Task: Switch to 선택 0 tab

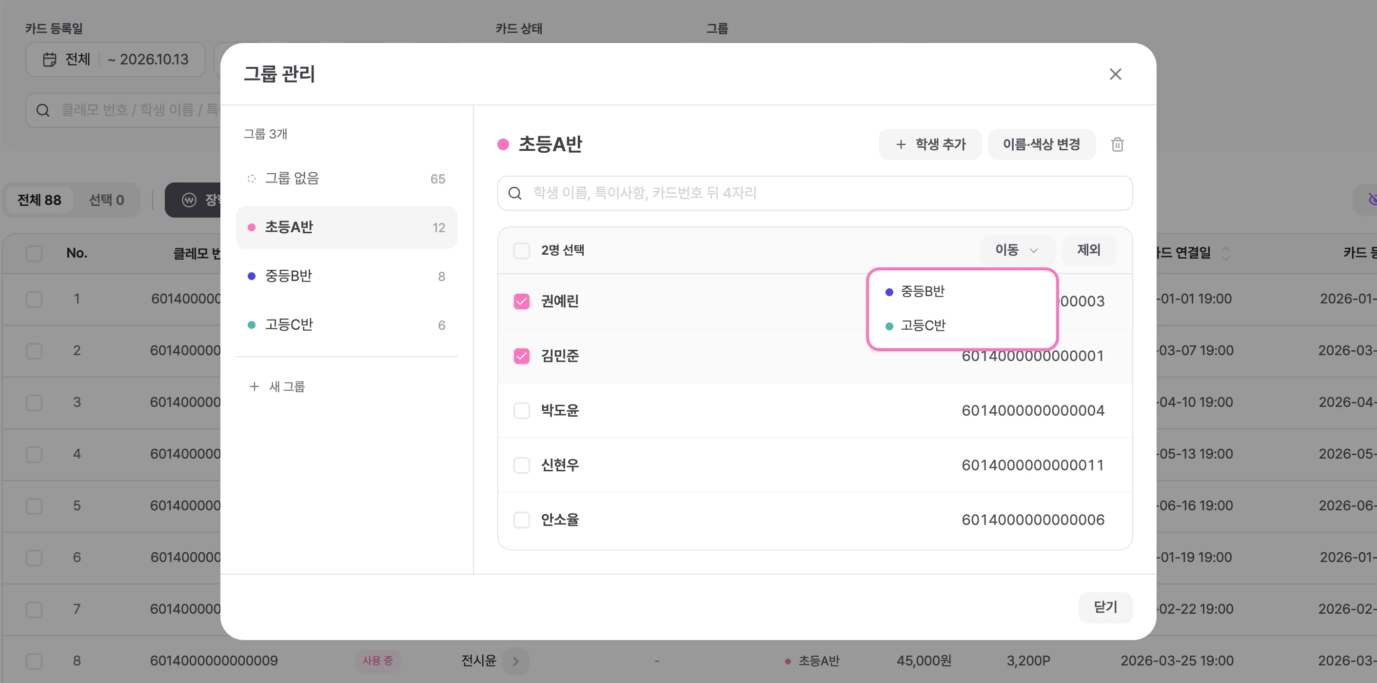Action: 106,200
